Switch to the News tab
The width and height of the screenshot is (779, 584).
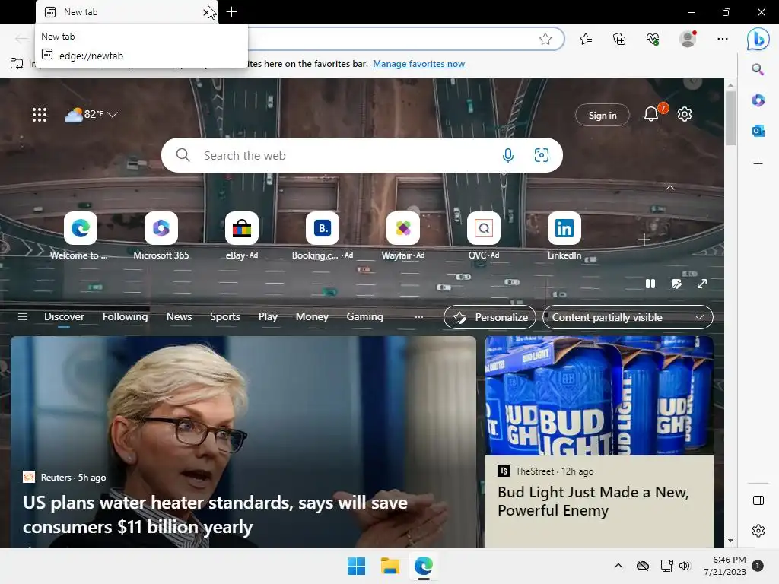[x=179, y=317]
